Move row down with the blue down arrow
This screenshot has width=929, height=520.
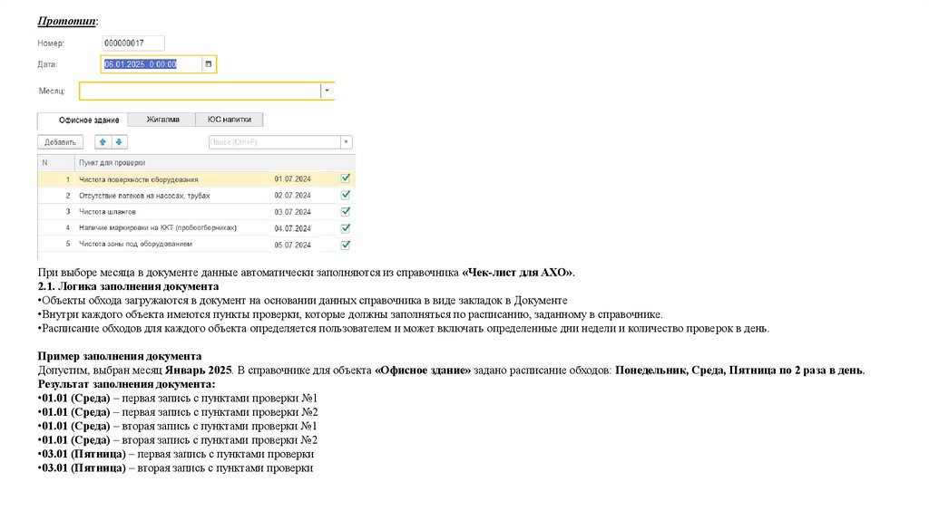pyautogui.click(x=119, y=142)
